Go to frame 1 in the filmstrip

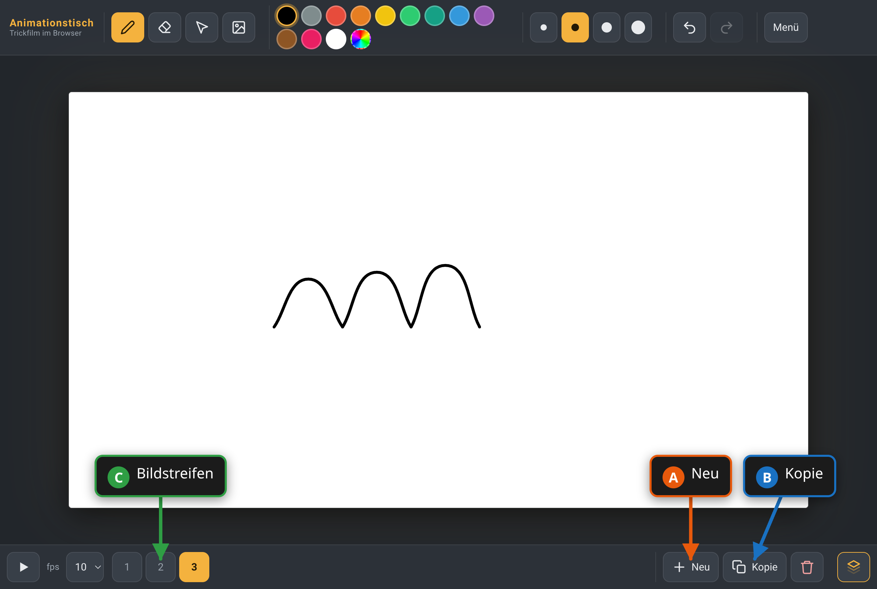[x=127, y=567]
